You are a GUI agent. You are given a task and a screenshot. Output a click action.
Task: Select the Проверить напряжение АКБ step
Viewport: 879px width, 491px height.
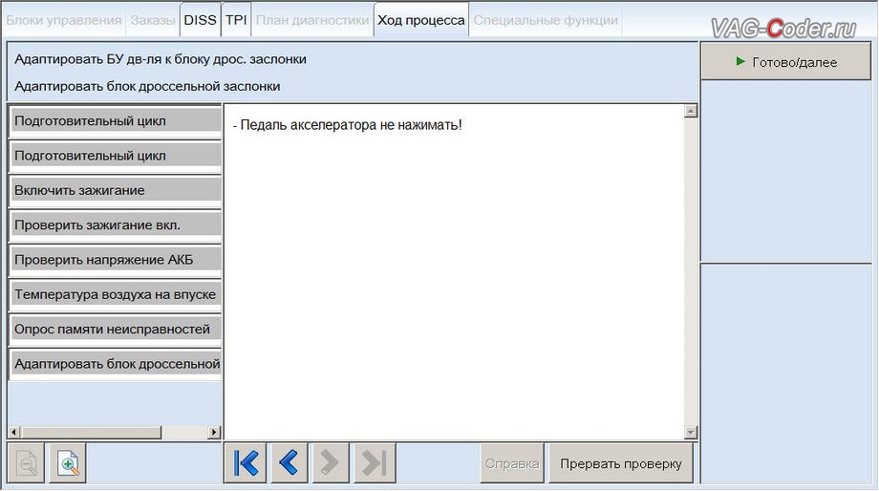pyautogui.click(x=116, y=260)
